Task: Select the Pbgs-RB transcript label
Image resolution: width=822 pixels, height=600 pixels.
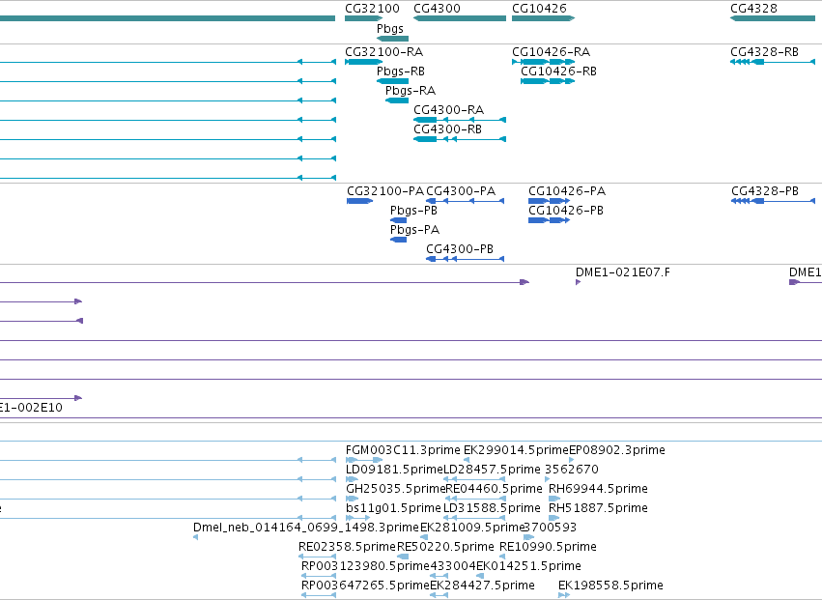Action: pos(401,71)
